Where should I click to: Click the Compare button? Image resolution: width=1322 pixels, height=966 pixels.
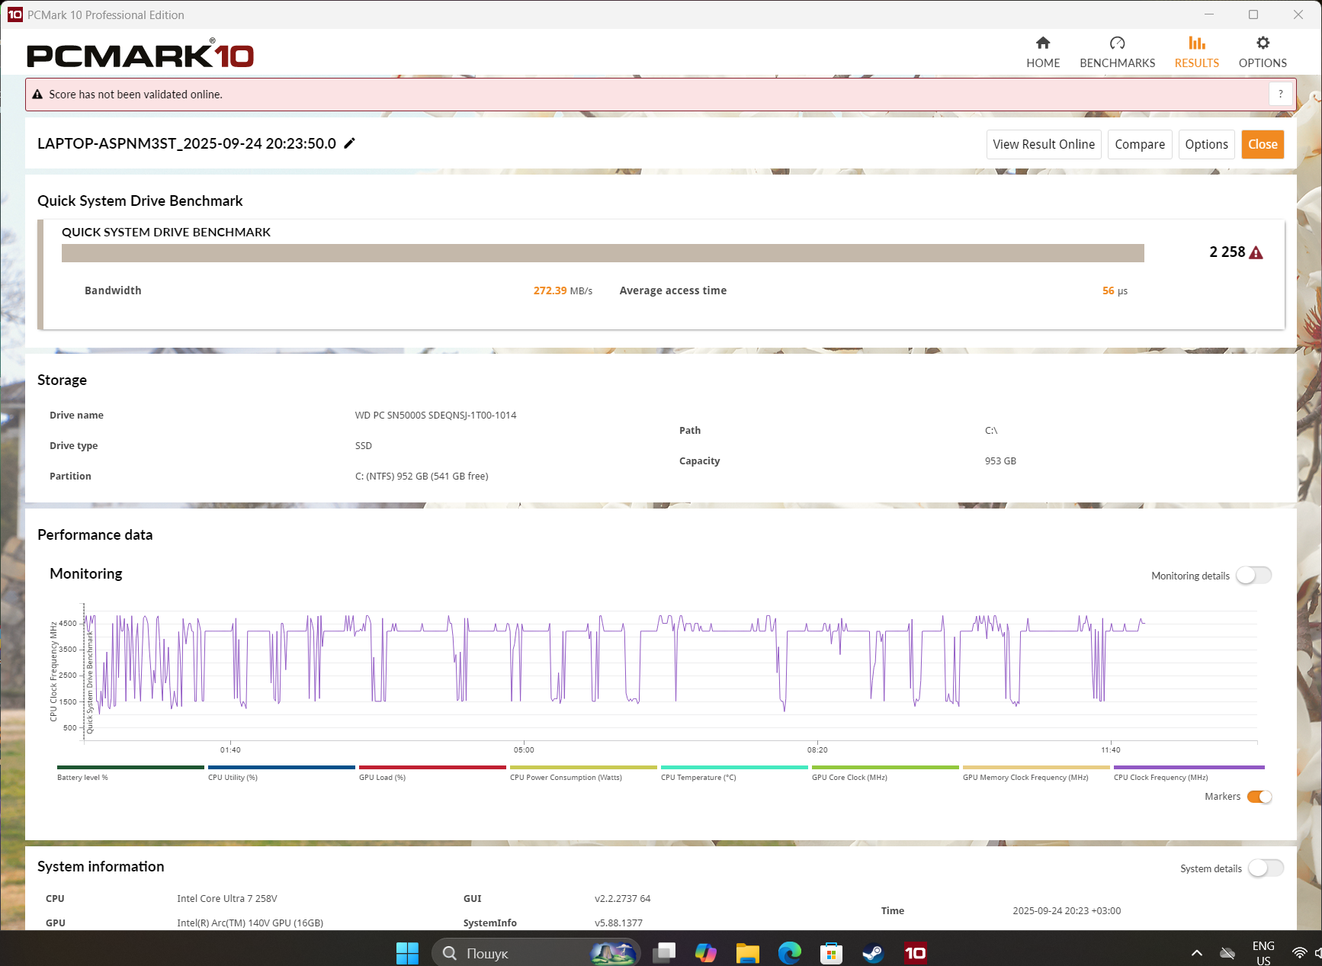1140,144
